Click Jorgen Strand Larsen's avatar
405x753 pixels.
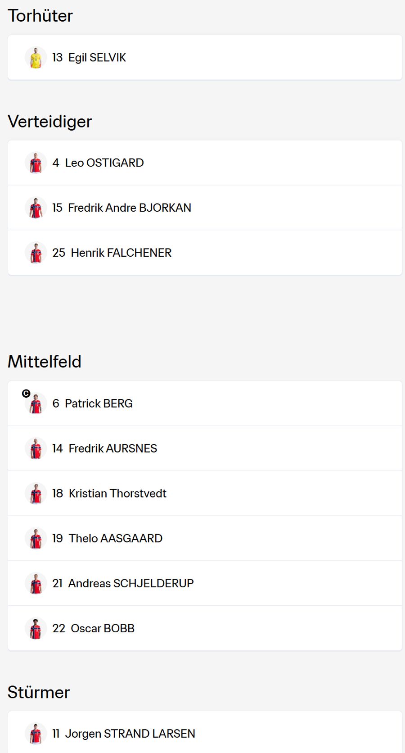[x=36, y=734]
